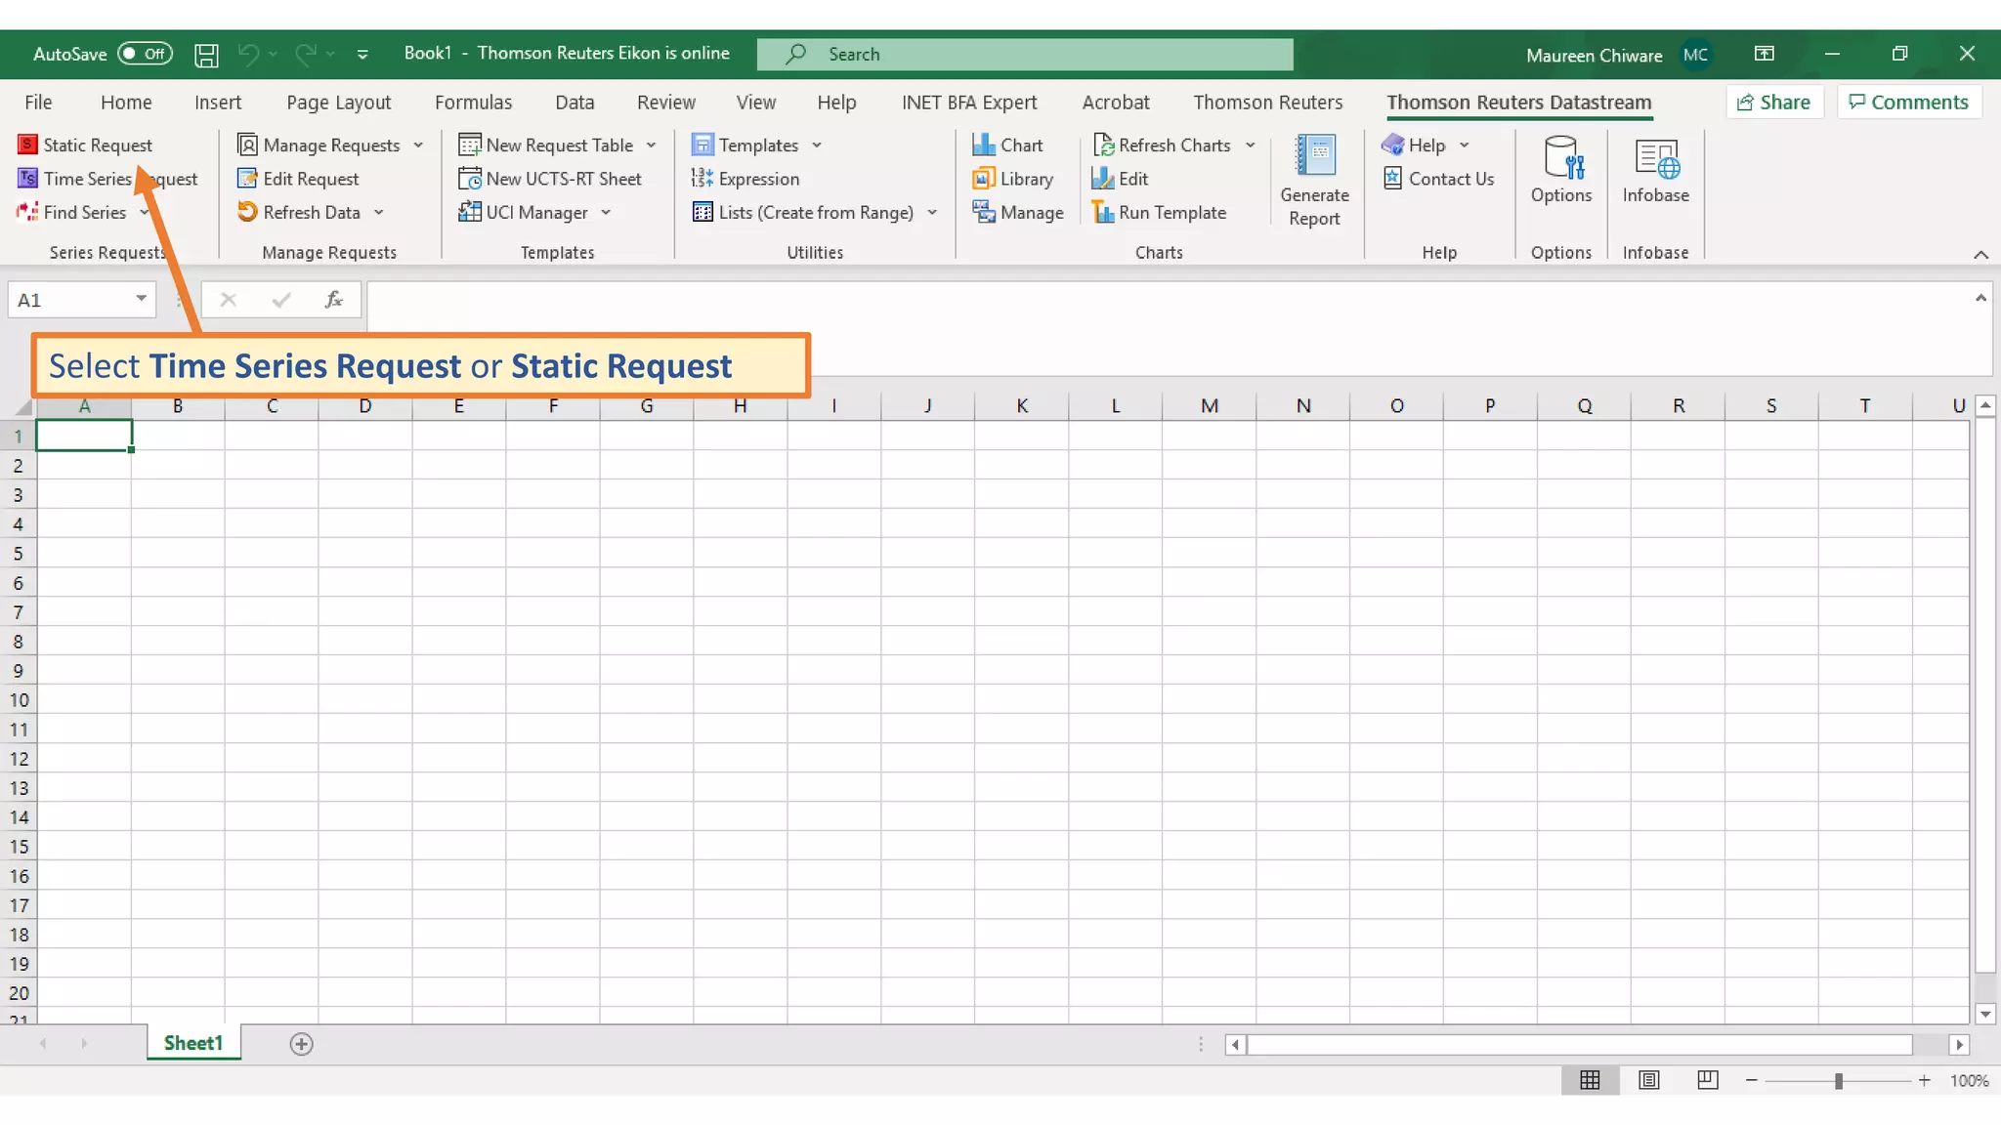
Task: Click the Share button
Action: pos(1774,102)
